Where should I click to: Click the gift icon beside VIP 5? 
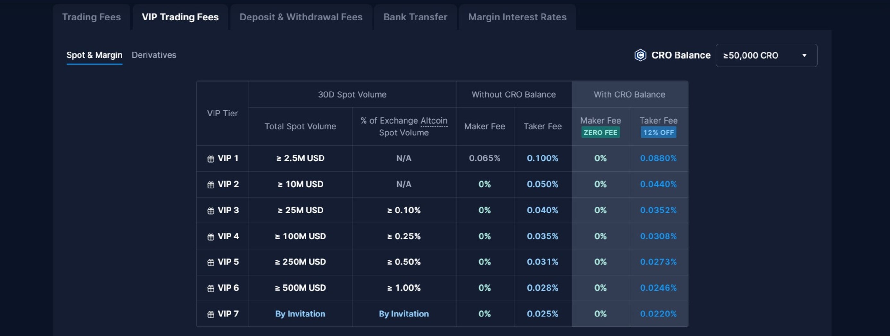tap(210, 262)
